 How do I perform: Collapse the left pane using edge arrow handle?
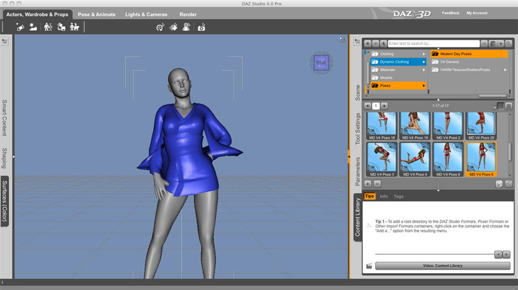(x=13, y=157)
